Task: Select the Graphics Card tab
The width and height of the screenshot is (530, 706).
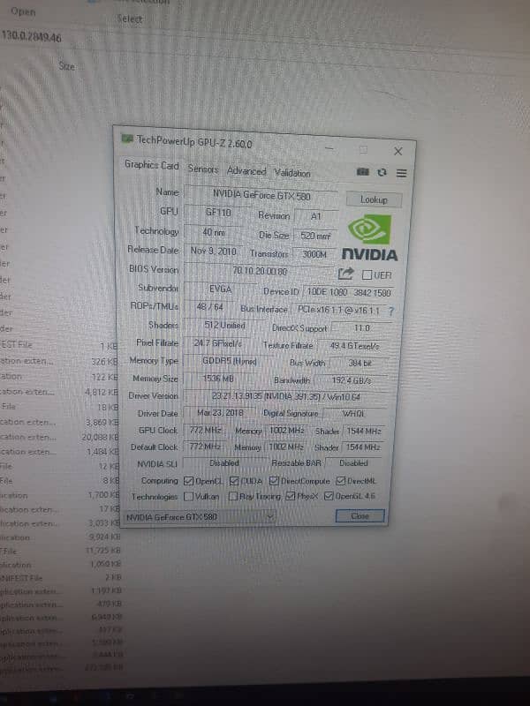Action: point(151,165)
